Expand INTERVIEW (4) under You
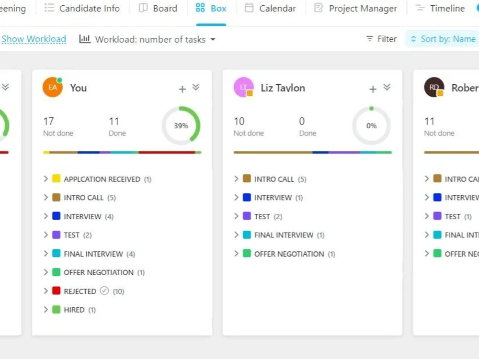Viewport: 479px width, 359px height. coord(46,216)
